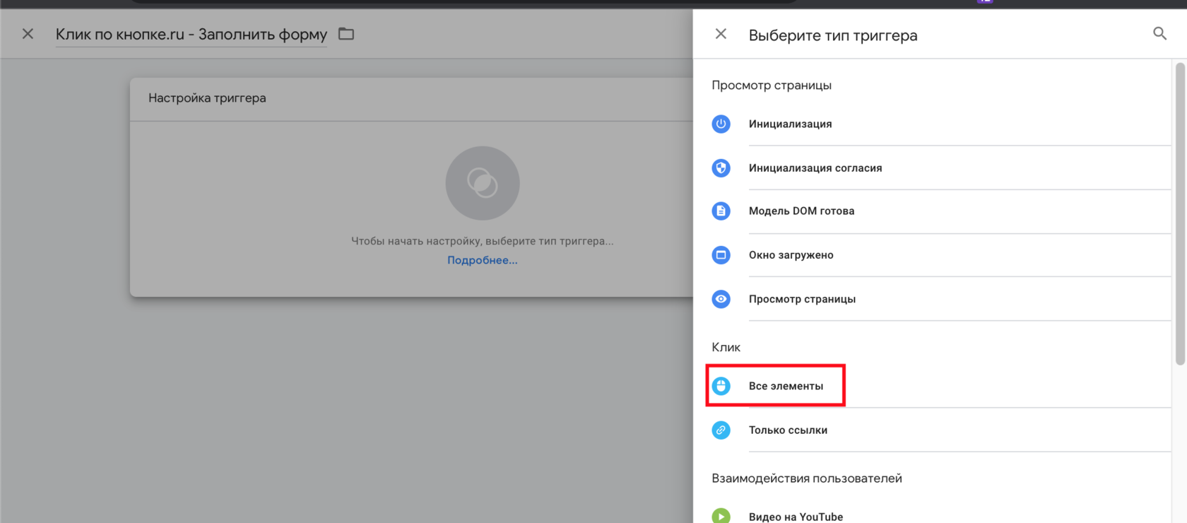
Task: Click the Window loaded icon
Action: pos(721,254)
